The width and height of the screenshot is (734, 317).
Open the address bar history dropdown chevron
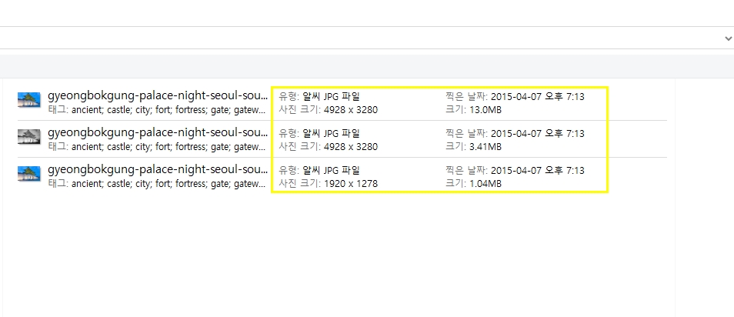pos(728,38)
